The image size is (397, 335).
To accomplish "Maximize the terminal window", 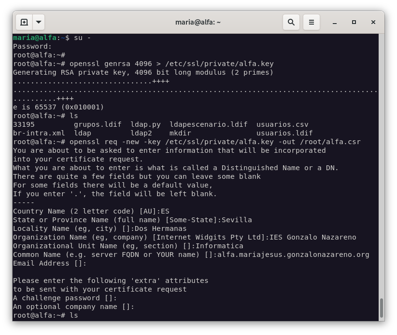I will pos(354,22).
